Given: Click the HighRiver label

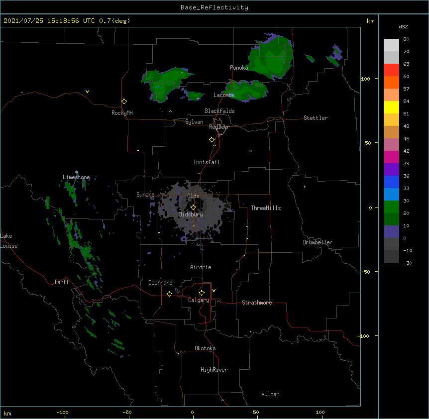Looking at the screenshot, I should (x=214, y=370).
